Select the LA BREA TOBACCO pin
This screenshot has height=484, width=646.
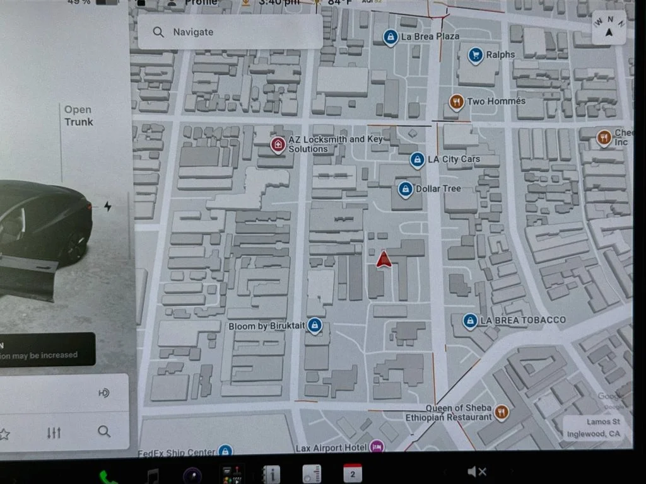click(x=469, y=321)
